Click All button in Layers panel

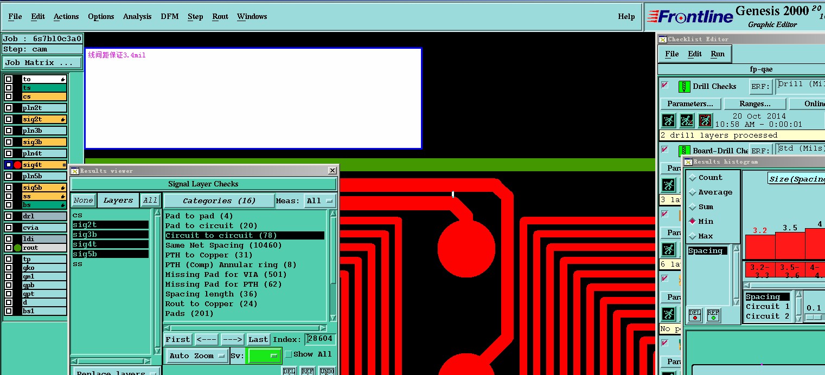click(150, 201)
